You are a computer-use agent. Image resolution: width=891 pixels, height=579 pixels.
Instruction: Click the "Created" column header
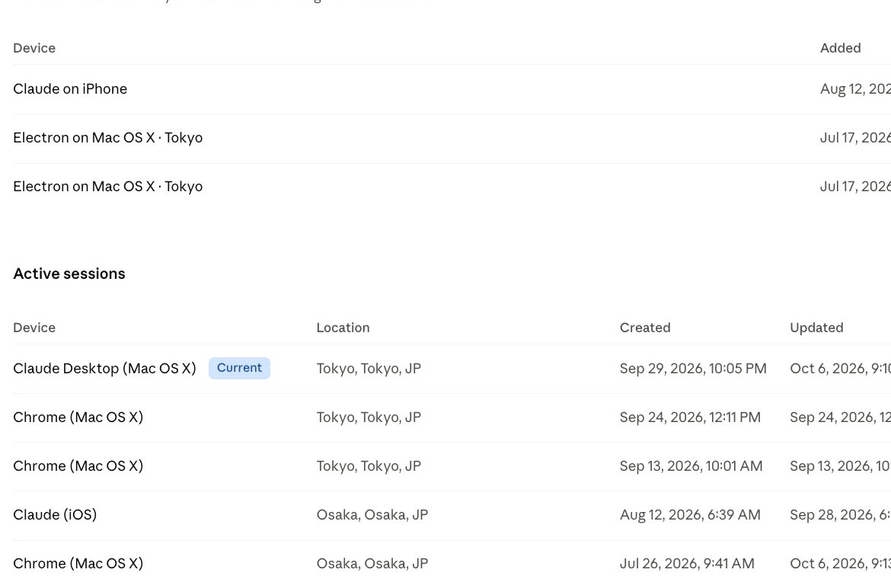point(645,328)
